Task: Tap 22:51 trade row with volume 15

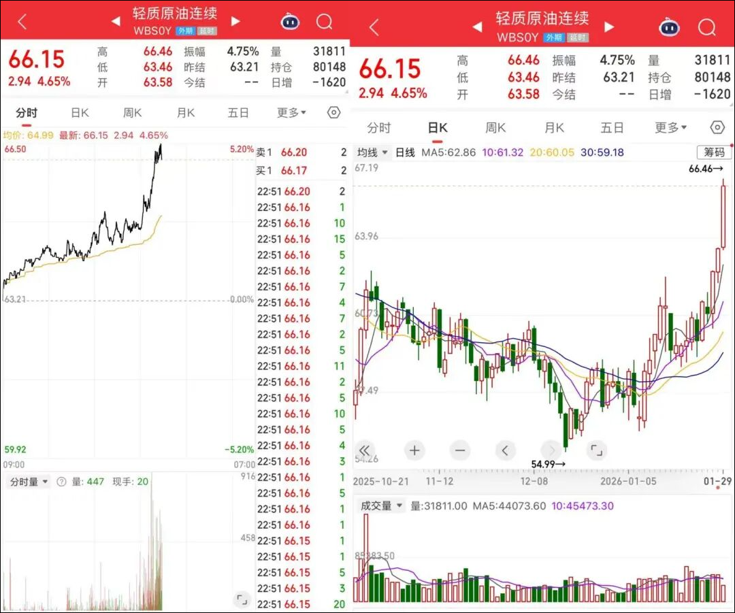Action: 301,239
